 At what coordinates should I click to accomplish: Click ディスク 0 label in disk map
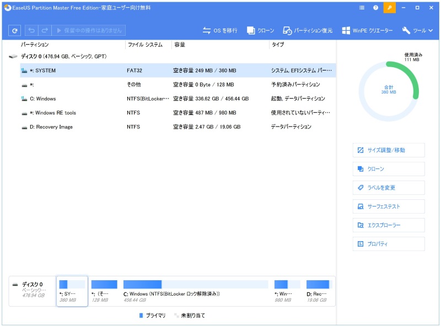(x=33, y=284)
